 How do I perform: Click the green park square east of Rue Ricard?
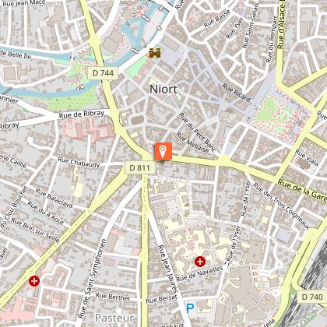[278, 114]
